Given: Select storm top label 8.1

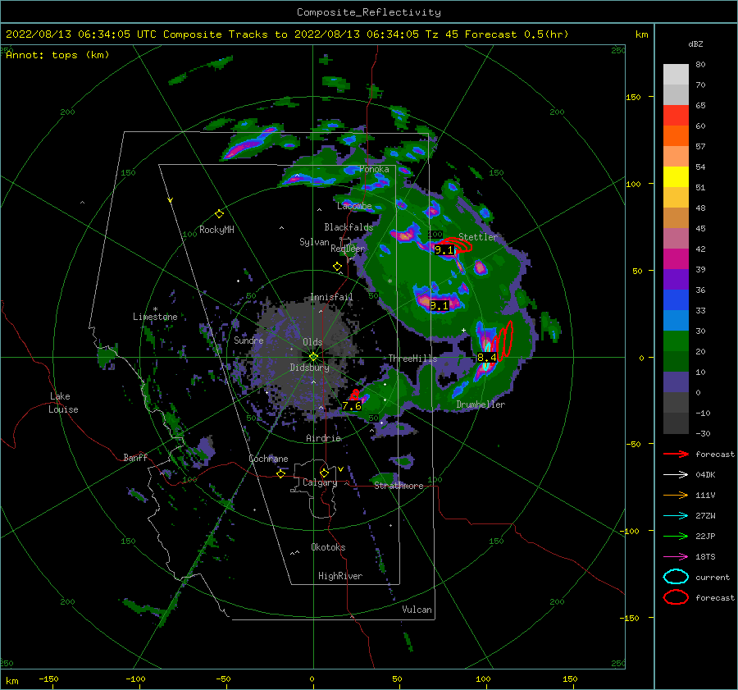Looking at the screenshot, I should (440, 306).
